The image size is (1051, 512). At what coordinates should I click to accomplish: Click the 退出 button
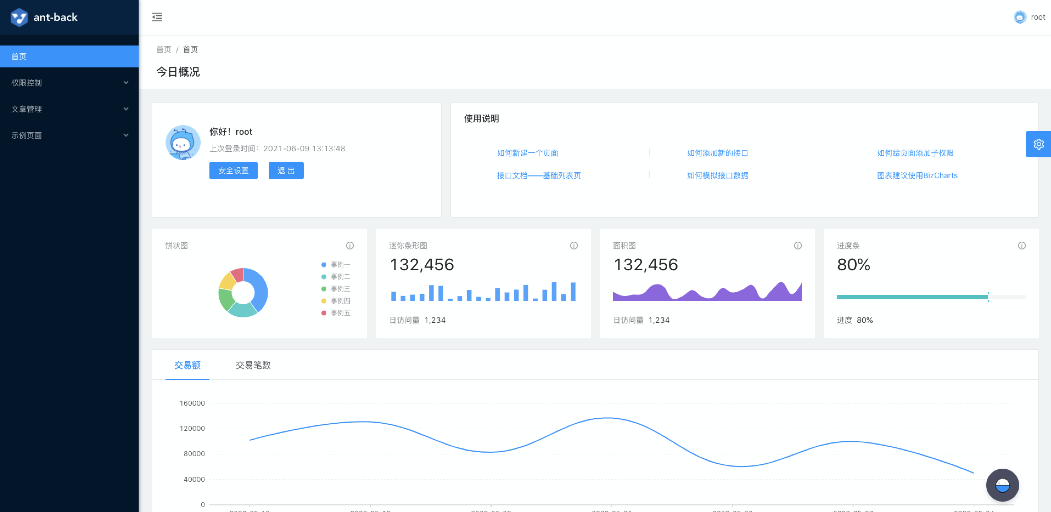(286, 170)
